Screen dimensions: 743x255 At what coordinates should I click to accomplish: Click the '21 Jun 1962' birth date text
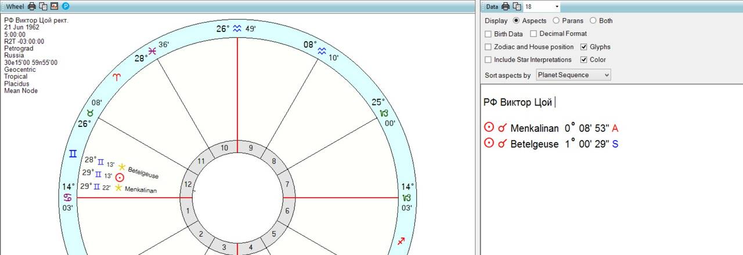[21, 28]
